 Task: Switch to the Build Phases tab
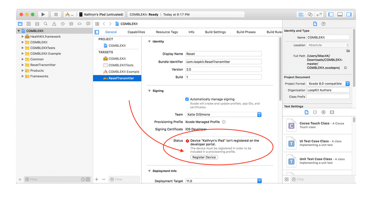click(x=246, y=32)
